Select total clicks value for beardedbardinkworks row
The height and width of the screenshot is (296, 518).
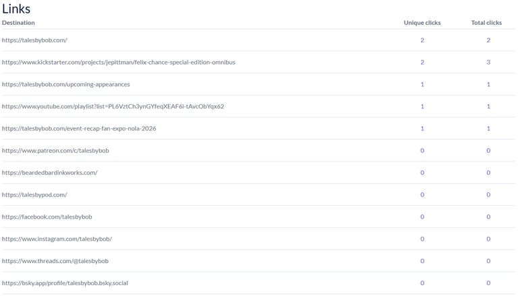pyautogui.click(x=488, y=173)
